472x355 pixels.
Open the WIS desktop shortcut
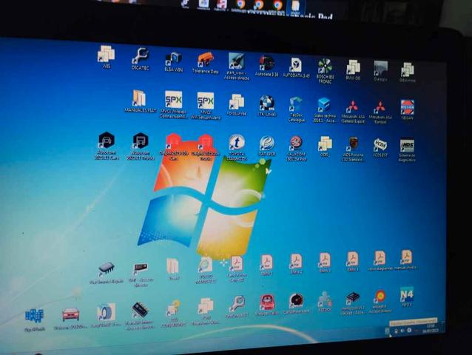(x=106, y=55)
